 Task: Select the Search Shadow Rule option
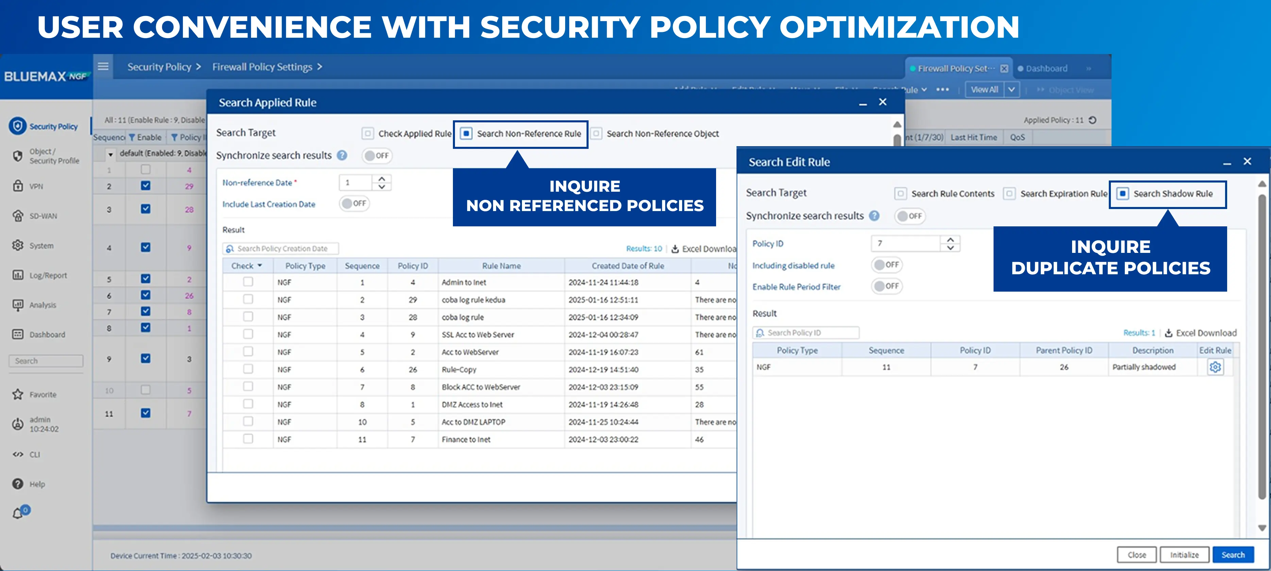[x=1165, y=194]
